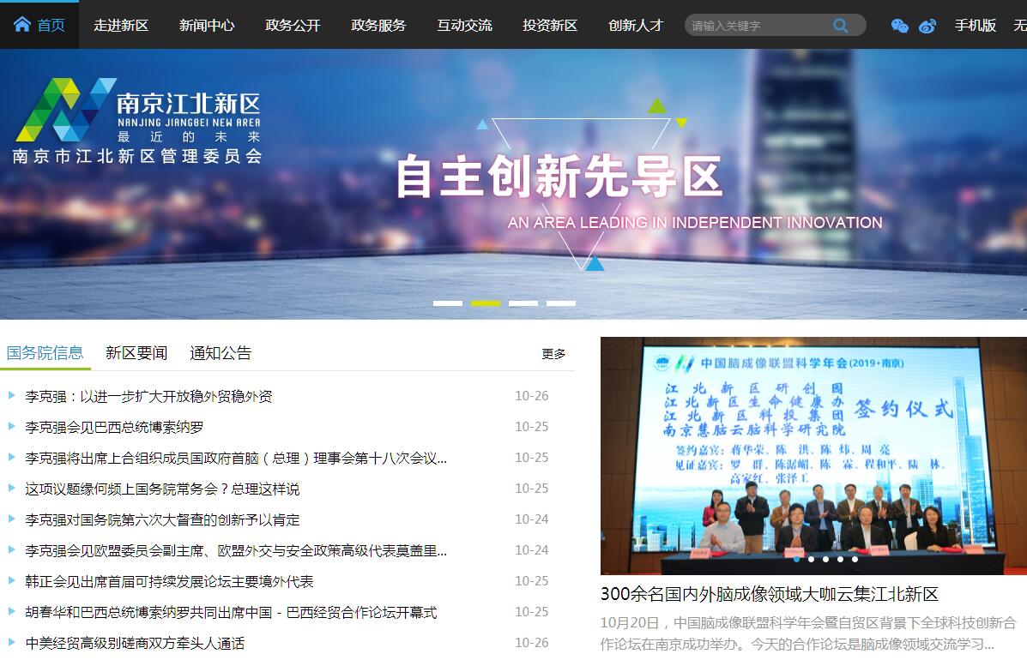Switch to the 通知公告 tab

pyautogui.click(x=221, y=353)
